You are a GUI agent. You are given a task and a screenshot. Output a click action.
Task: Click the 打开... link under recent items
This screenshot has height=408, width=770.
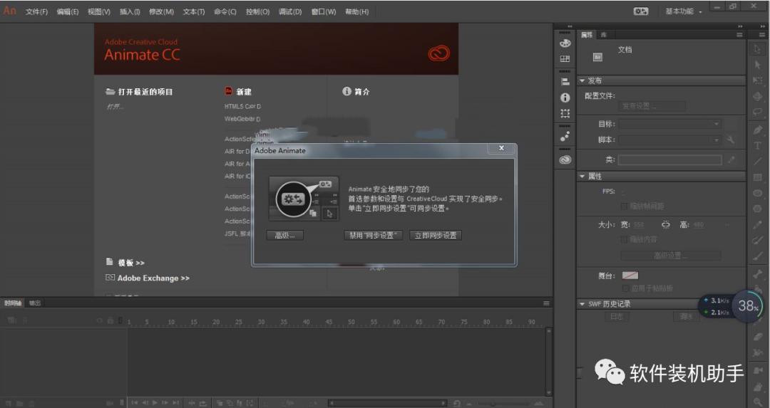tap(115, 106)
